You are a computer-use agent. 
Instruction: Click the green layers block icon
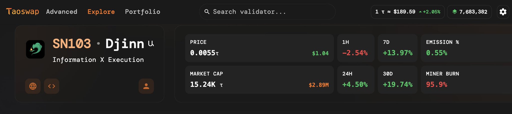coord(455,12)
